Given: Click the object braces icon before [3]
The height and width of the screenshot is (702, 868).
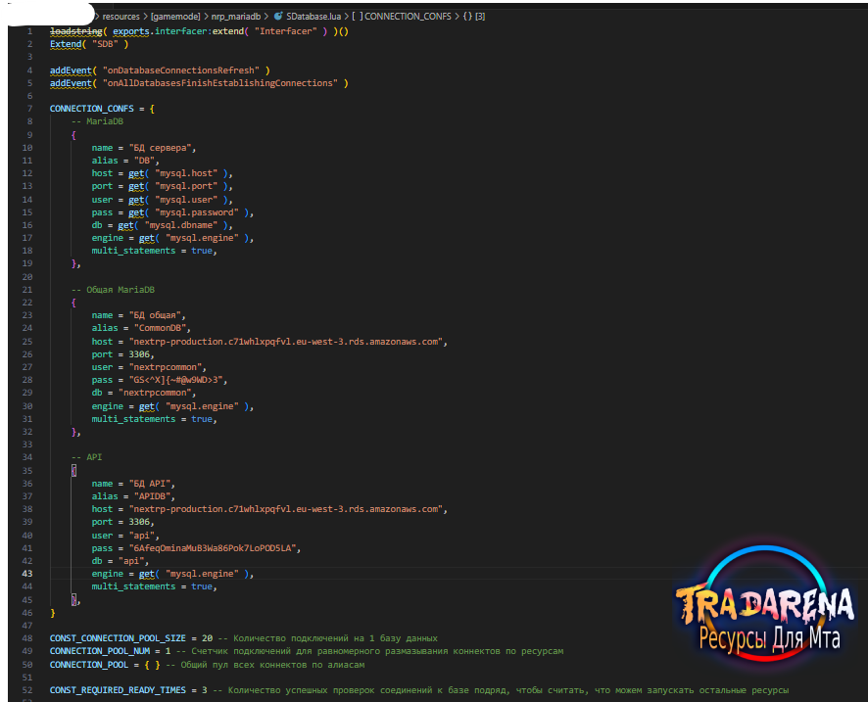Looking at the screenshot, I should [x=467, y=17].
